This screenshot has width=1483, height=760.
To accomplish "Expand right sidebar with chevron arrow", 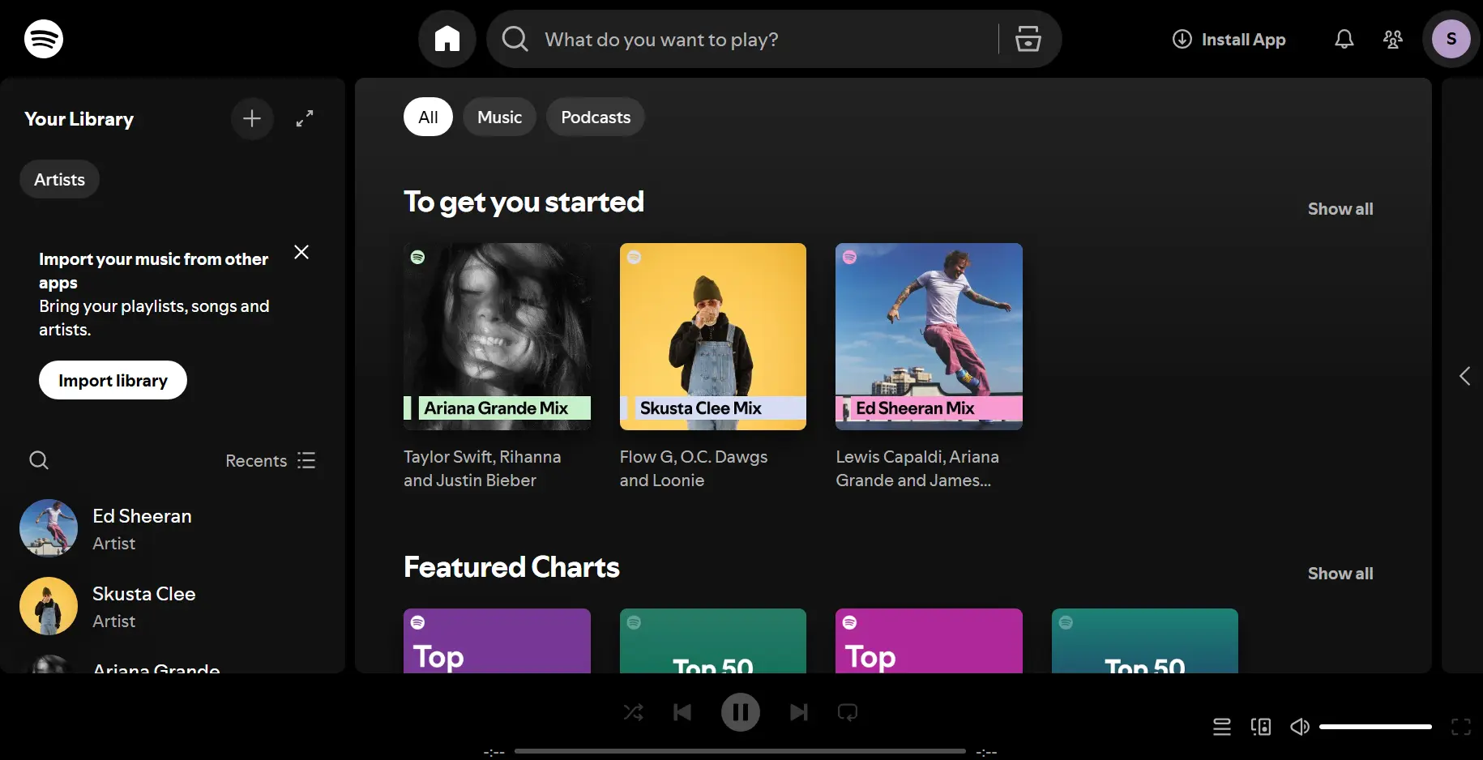I will [x=1464, y=376].
